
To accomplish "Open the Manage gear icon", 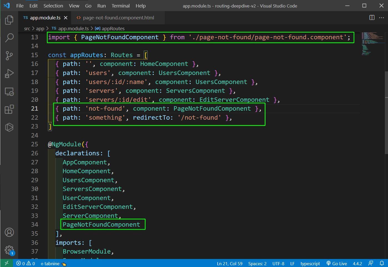I will [9, 250].
